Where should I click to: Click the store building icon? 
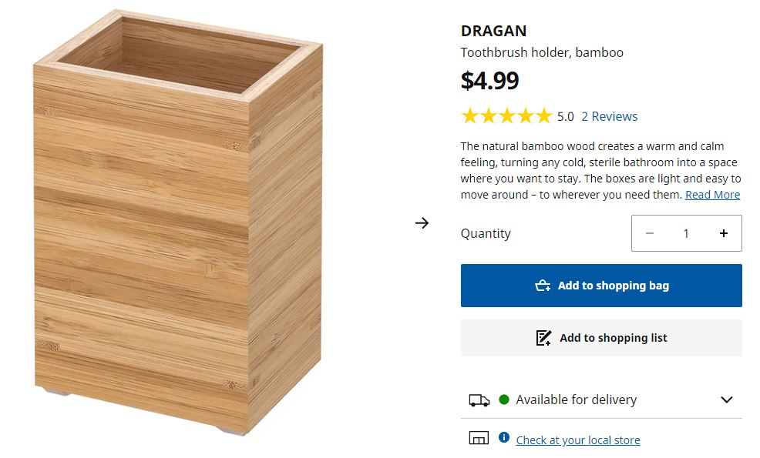[x=478, y=437]
